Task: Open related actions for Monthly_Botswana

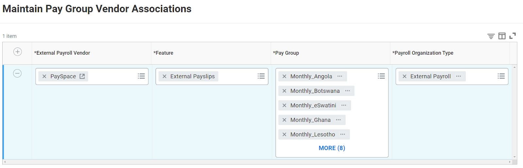Action: tap(347, 91)
